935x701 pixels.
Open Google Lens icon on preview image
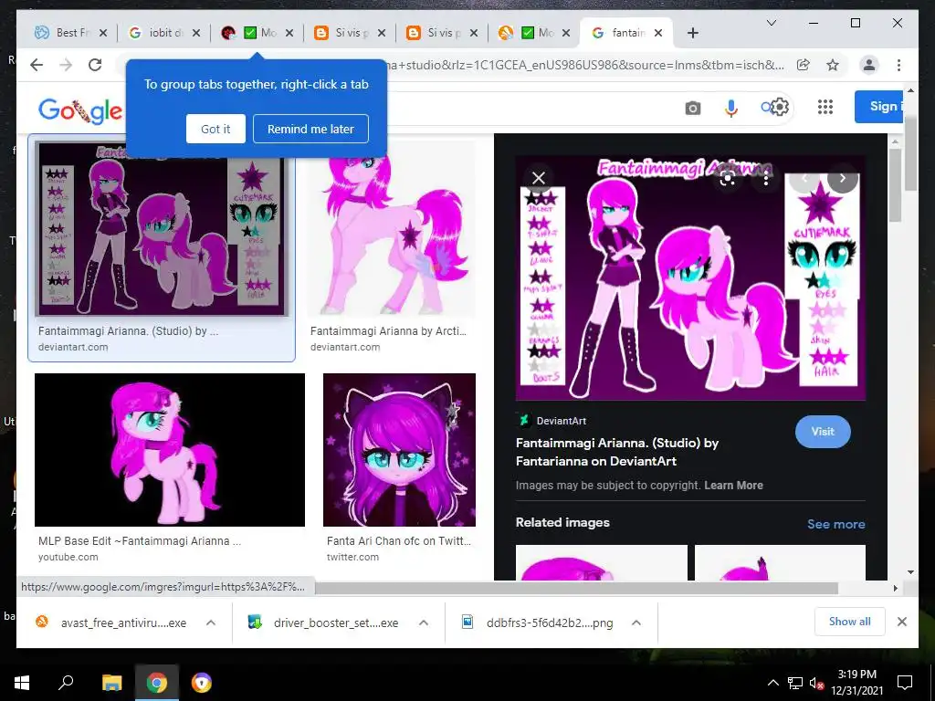point(728,178)
